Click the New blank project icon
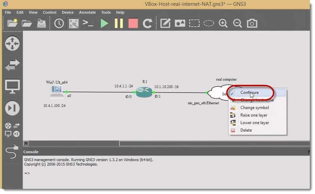Image resolution: width=315 pixels, height=194 pixels. [12, 23]
